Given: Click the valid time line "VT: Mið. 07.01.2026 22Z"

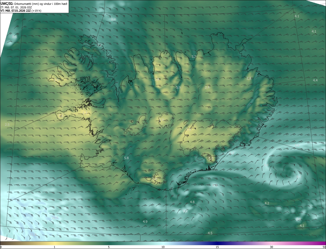Looking at the screenshot, I should [x=16, y=11].
